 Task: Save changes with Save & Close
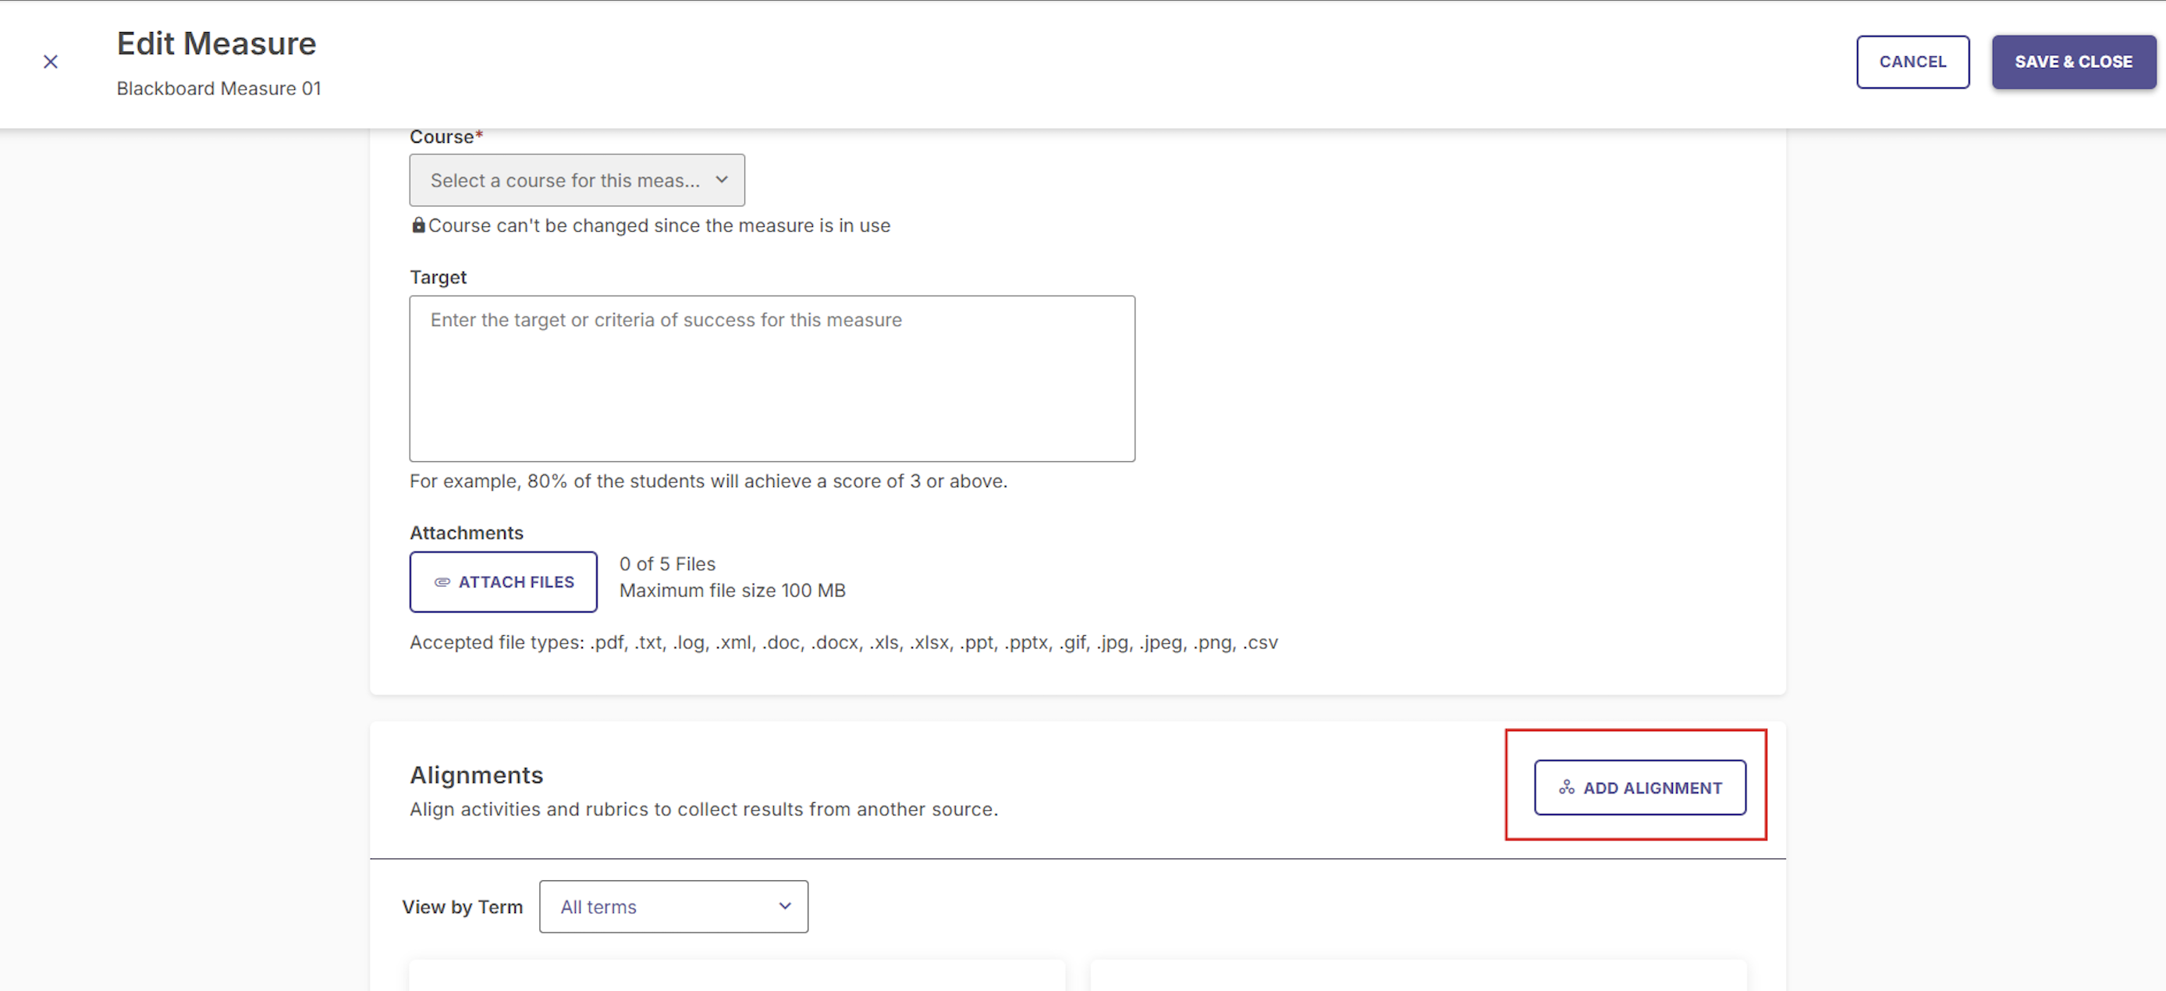pos(2073,62)
